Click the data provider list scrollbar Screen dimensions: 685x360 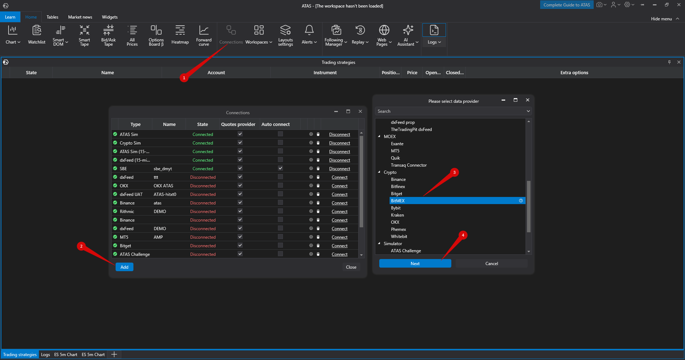click(x=529, y=207)
